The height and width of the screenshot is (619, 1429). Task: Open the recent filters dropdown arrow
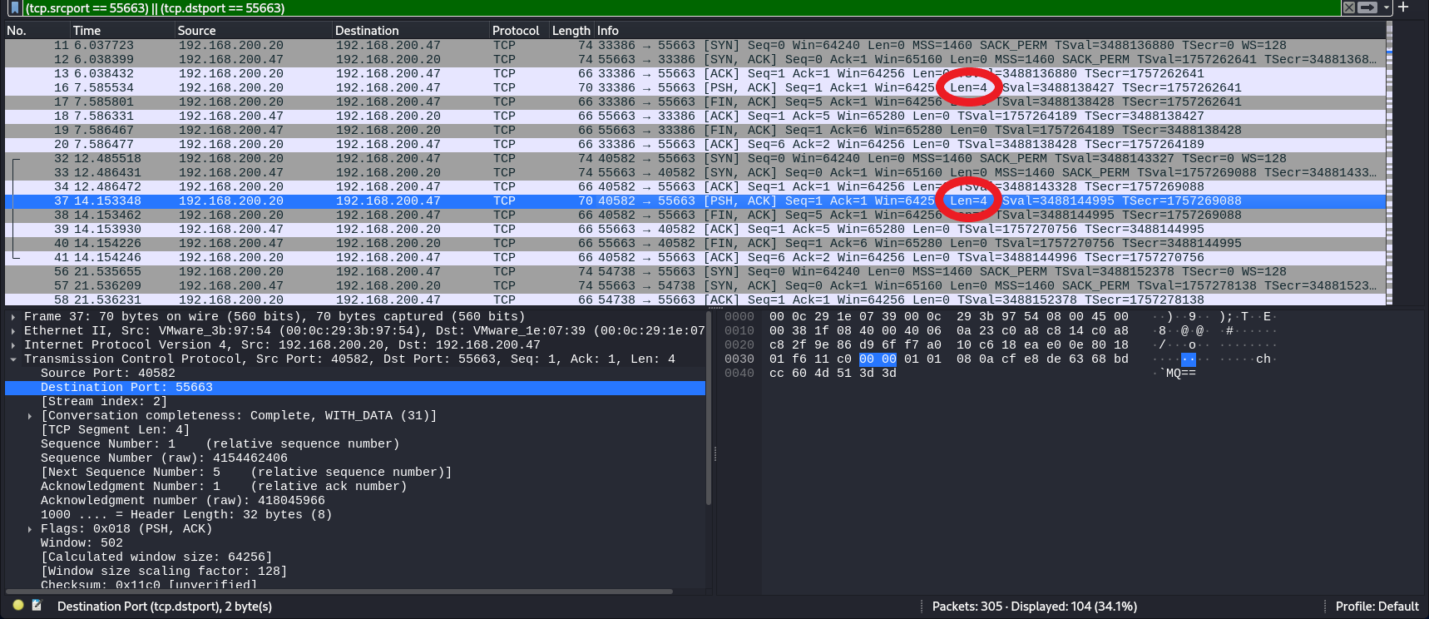[1387, 7]
